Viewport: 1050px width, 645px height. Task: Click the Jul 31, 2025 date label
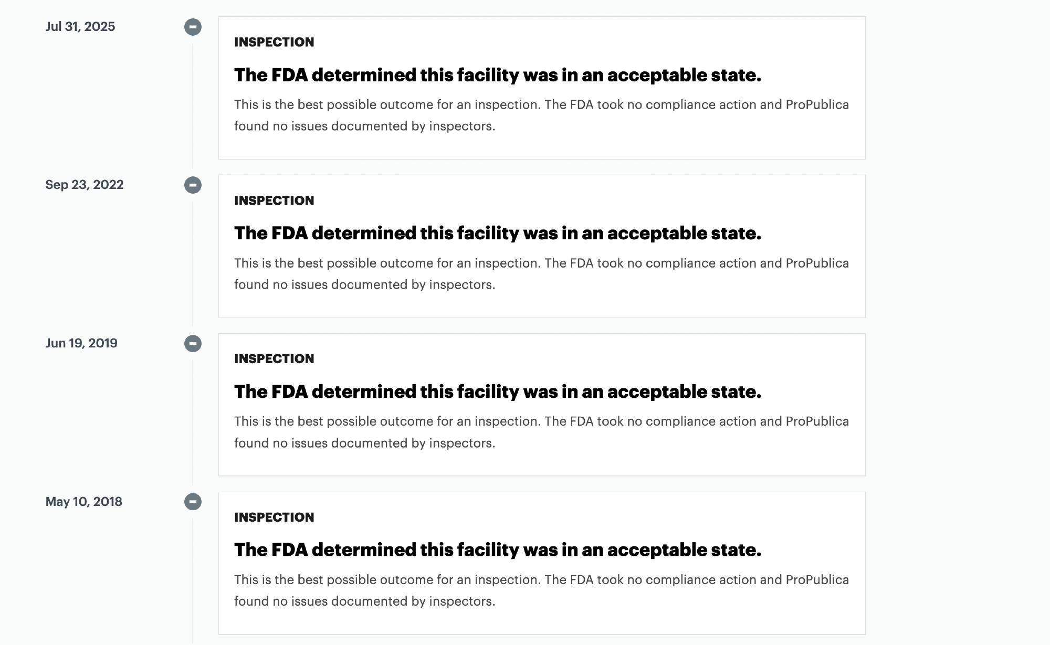80,27
